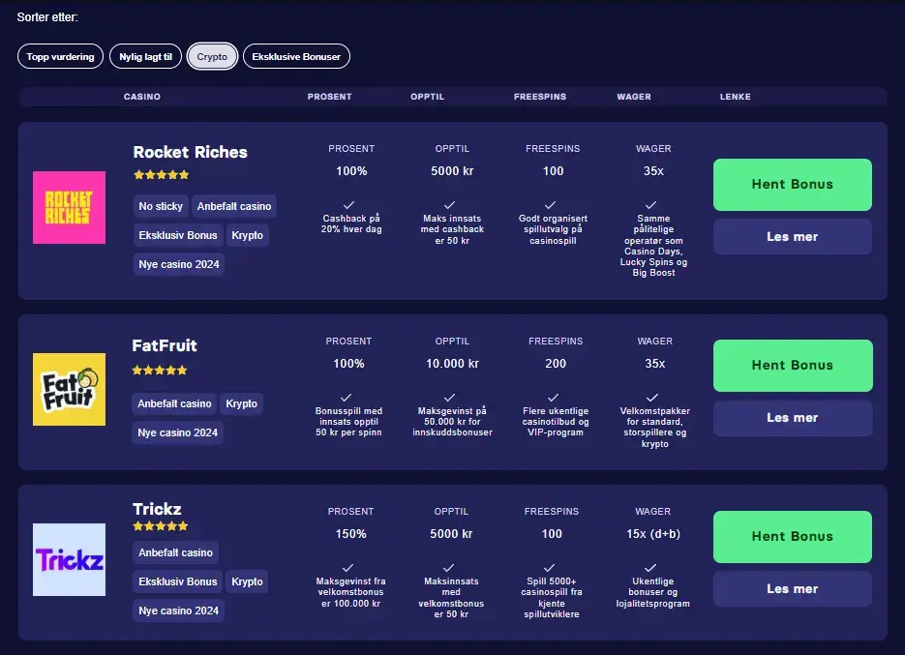Click the LENKE column header
This screenshot has height=655, width=905.
pos(736,97)
